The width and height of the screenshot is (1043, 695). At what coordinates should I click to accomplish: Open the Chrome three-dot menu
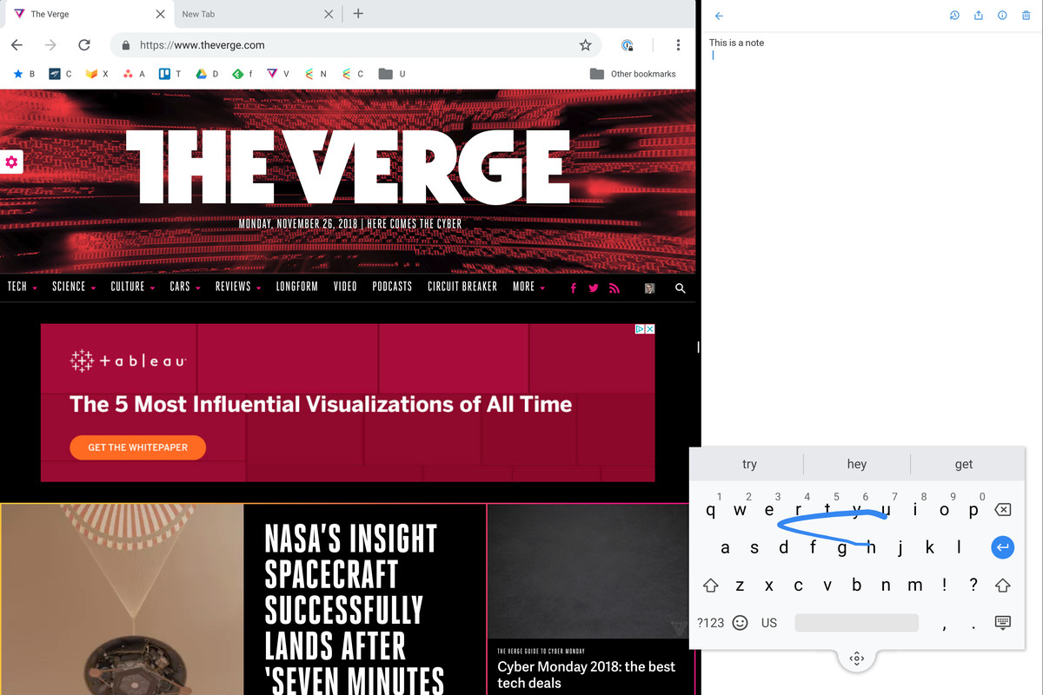coord(678,45)
